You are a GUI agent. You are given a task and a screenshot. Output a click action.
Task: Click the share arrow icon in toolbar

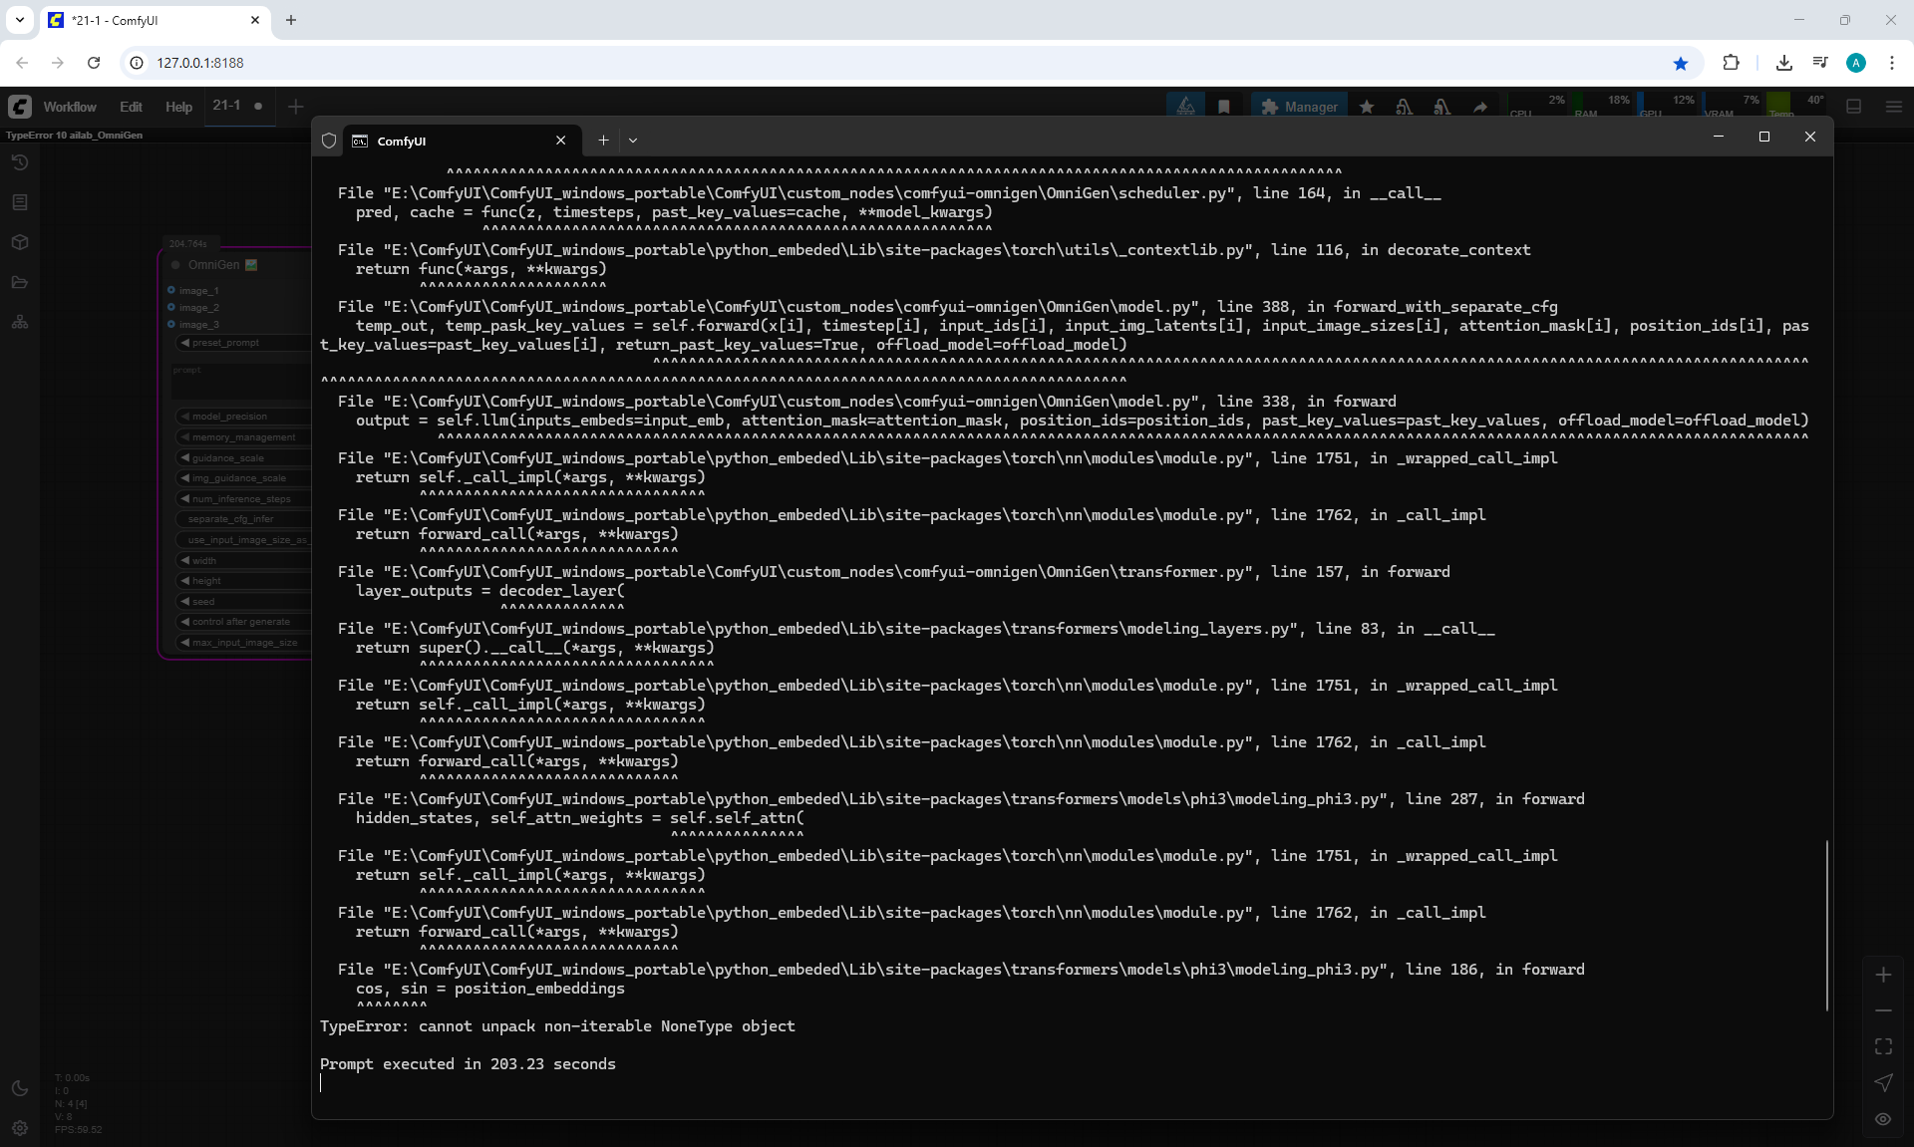(x=1480, y=107)
